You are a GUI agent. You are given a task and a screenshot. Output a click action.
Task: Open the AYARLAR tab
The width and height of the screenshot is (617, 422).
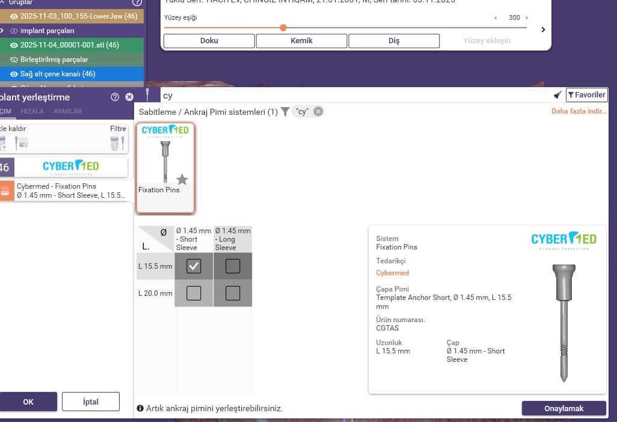(x=67, y=111)
